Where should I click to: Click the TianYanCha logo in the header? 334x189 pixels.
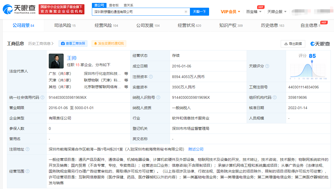[x=19, y=9]
